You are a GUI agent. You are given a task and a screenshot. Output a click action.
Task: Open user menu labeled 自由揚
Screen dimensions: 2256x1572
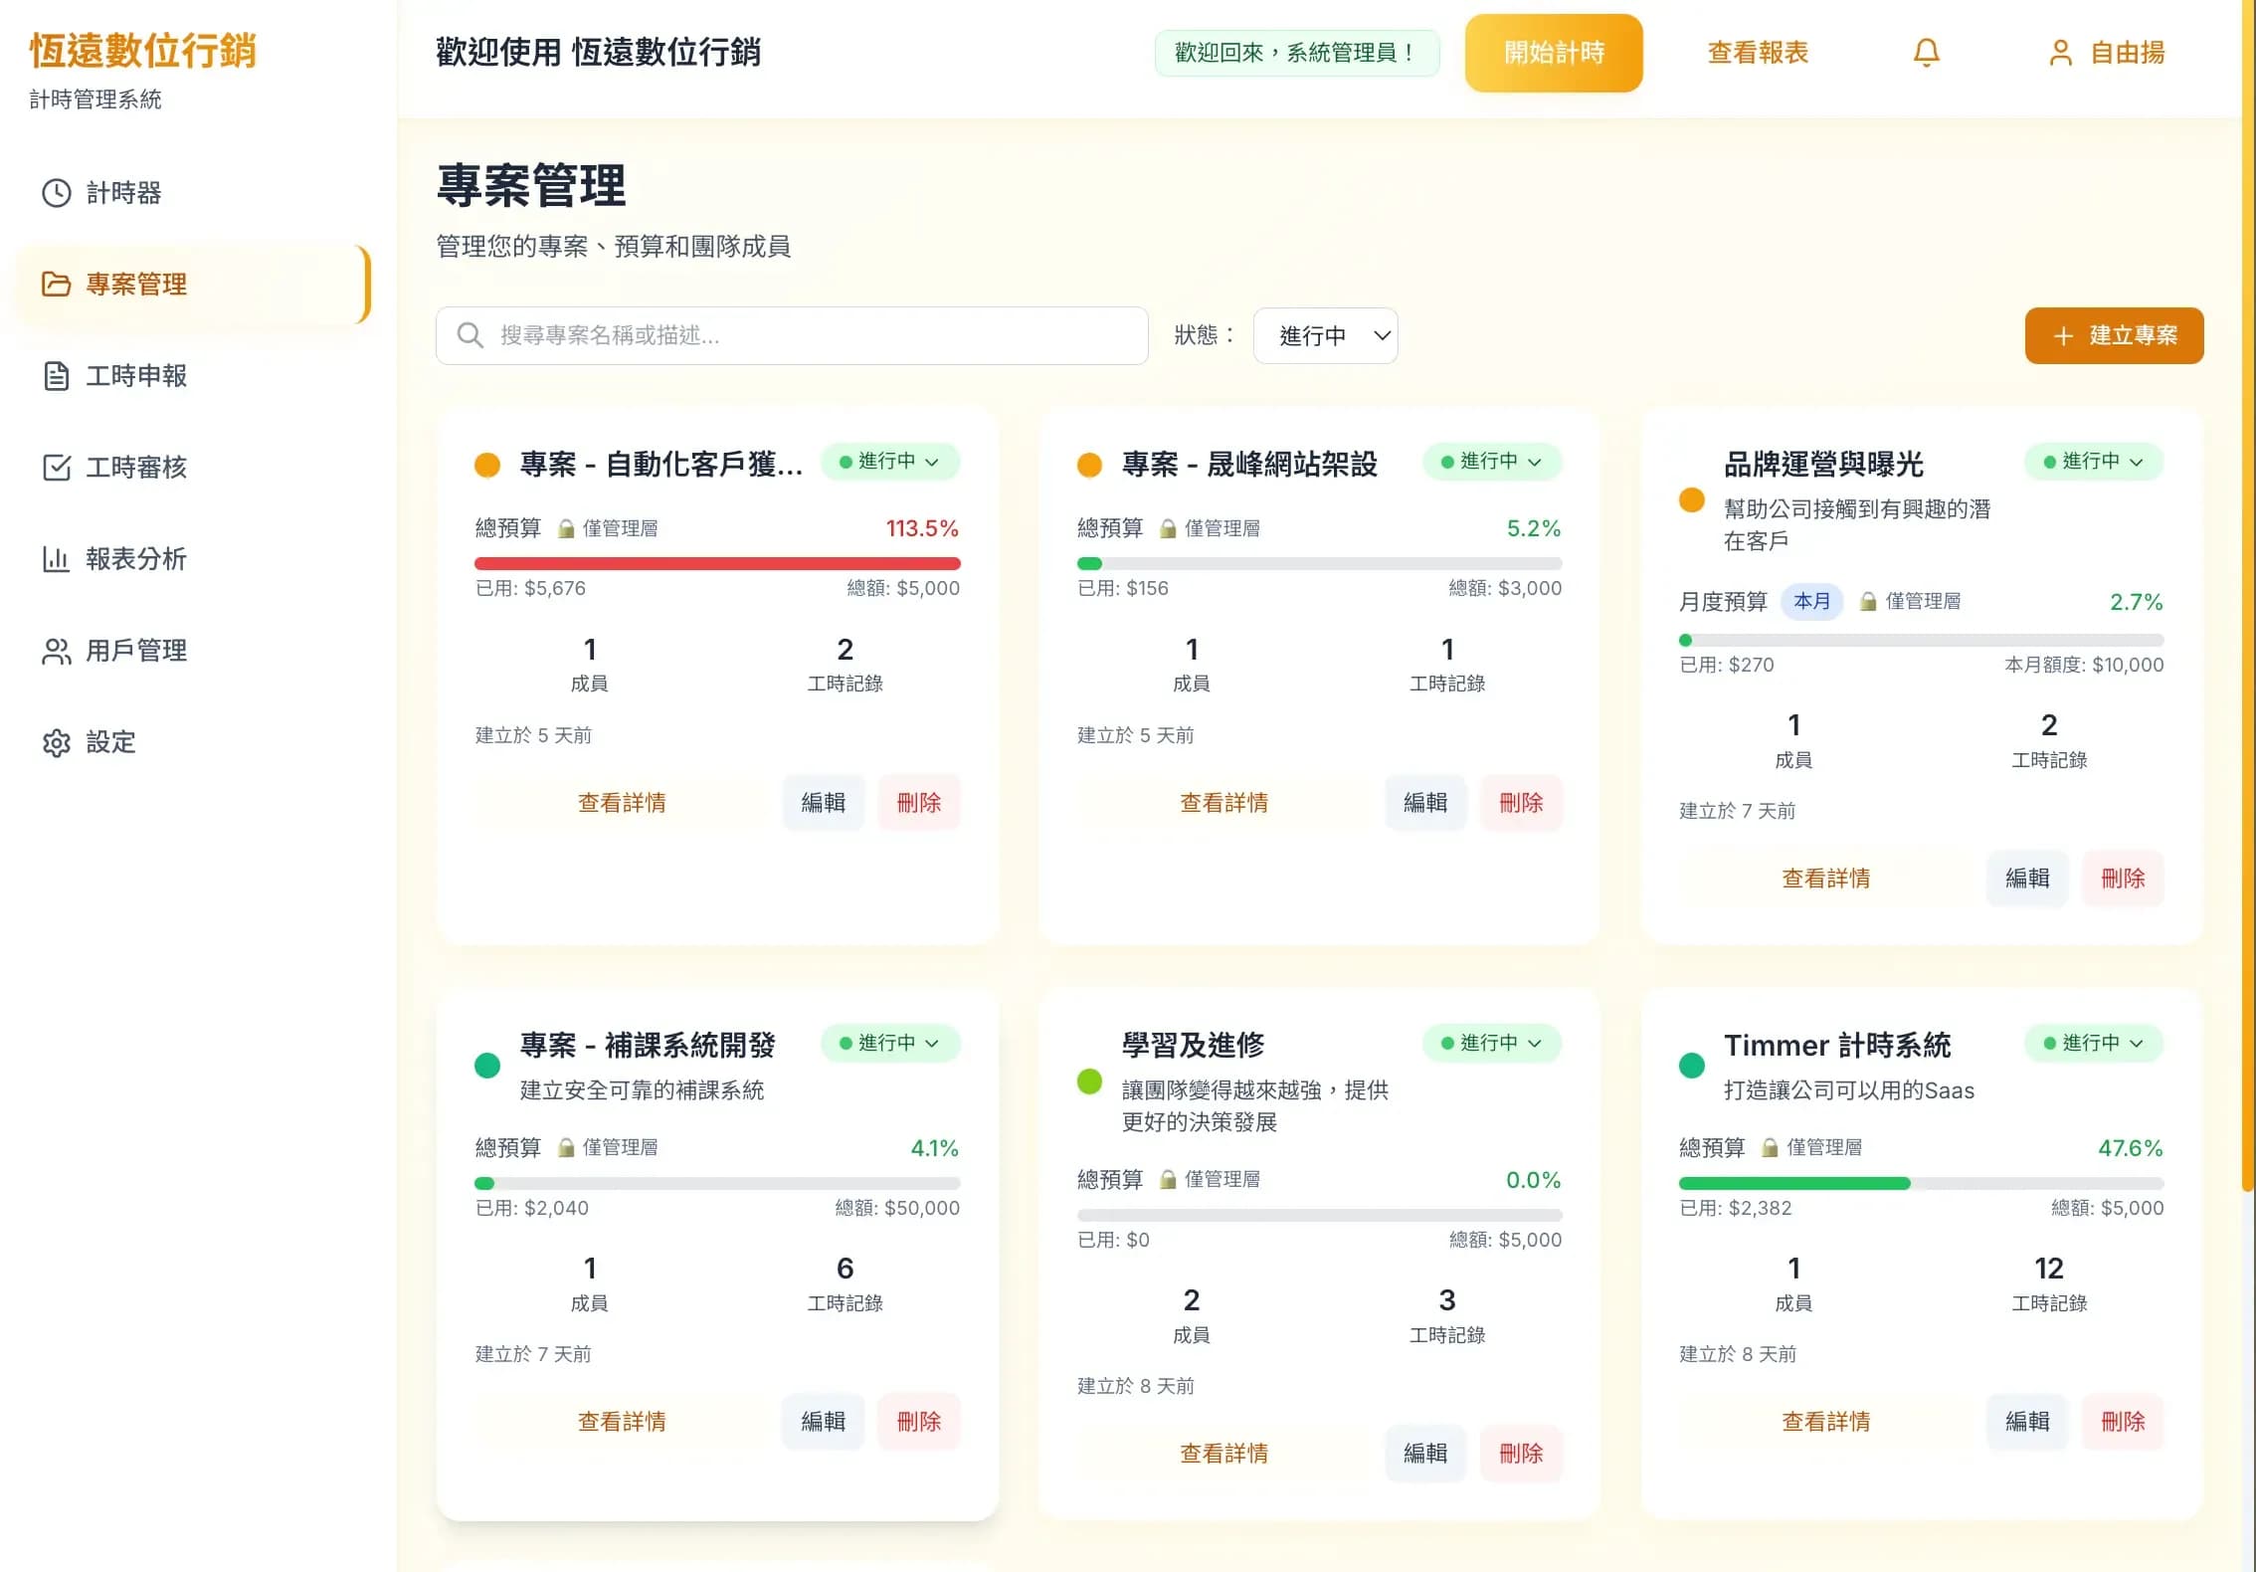point(2105,53)
